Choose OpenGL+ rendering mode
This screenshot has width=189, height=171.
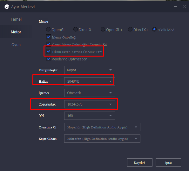pyautogui.click(x=103, y=29)
